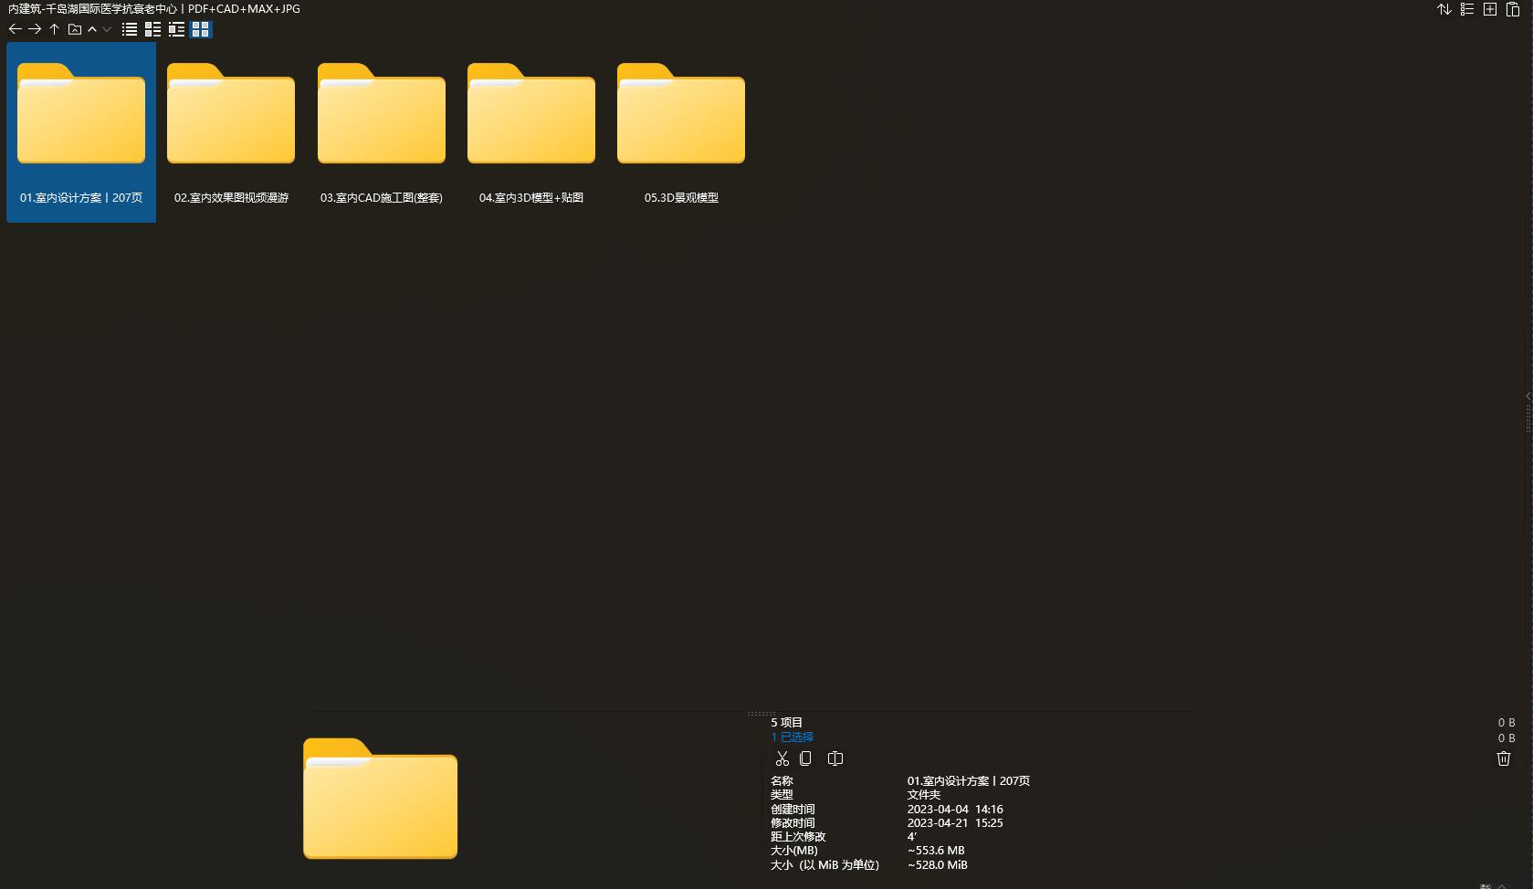Click the rename icon in details panel
Image resolution: width=1533 pixels, height=889 pixels.
click(835, 758)
